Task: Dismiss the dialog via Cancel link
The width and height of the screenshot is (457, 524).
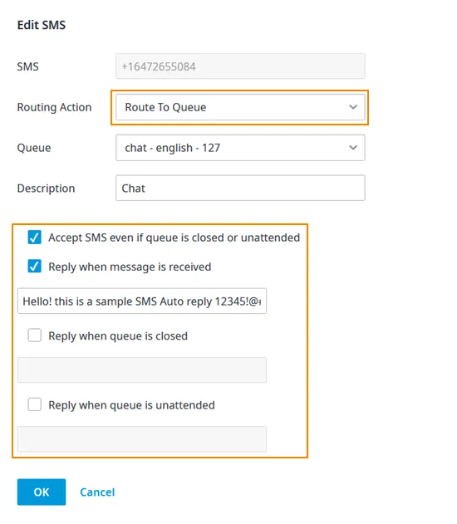Action: 97,492
